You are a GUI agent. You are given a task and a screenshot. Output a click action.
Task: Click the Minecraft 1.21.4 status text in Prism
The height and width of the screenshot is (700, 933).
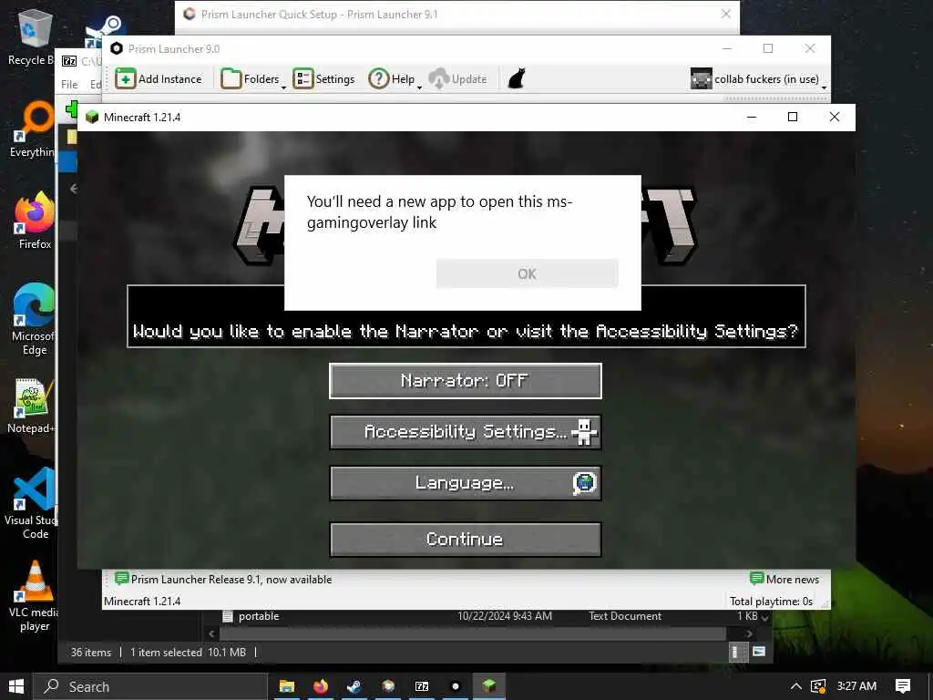[x=142, y=602]
